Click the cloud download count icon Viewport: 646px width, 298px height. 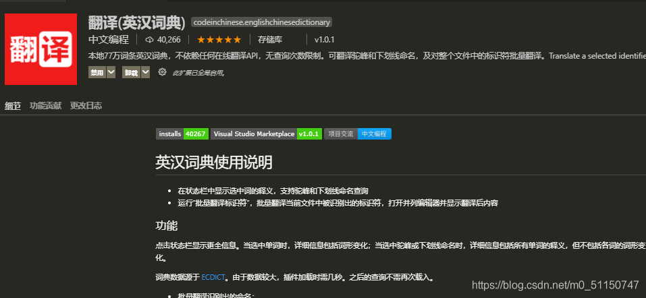coord(150,40)
